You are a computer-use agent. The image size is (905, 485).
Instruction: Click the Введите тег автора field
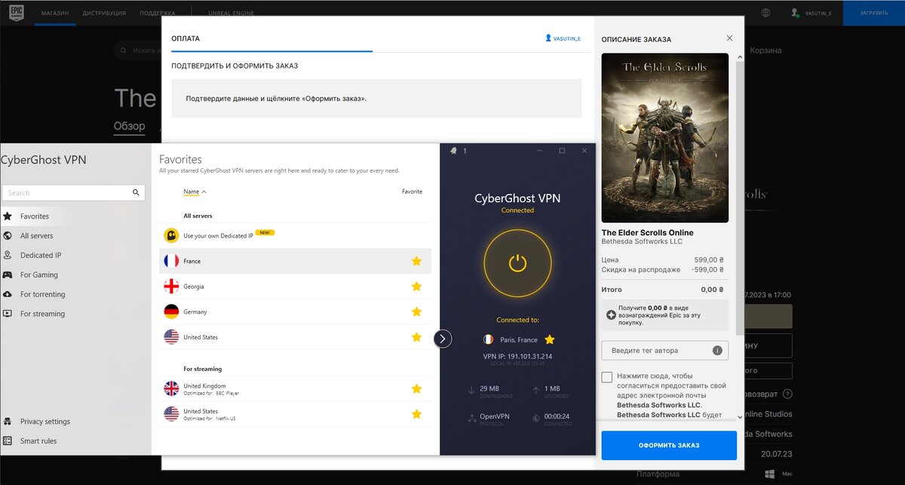click(x=665, y=350)
